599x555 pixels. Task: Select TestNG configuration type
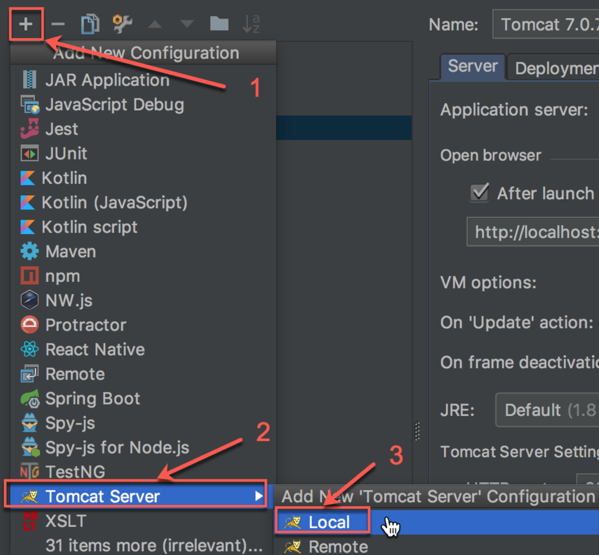pos(143,472)
